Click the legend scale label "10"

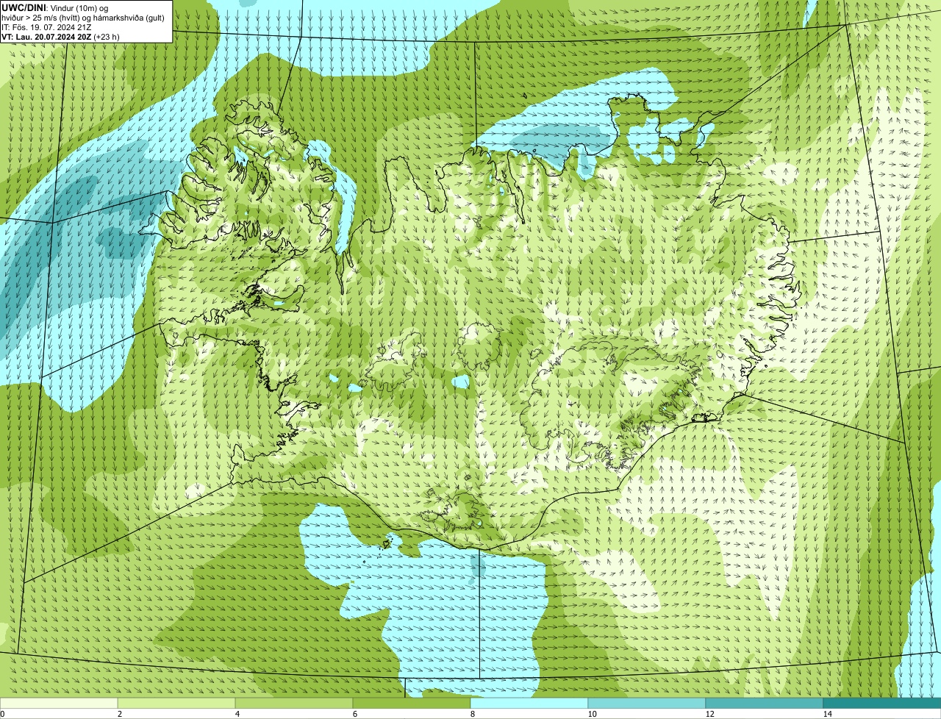592,714
